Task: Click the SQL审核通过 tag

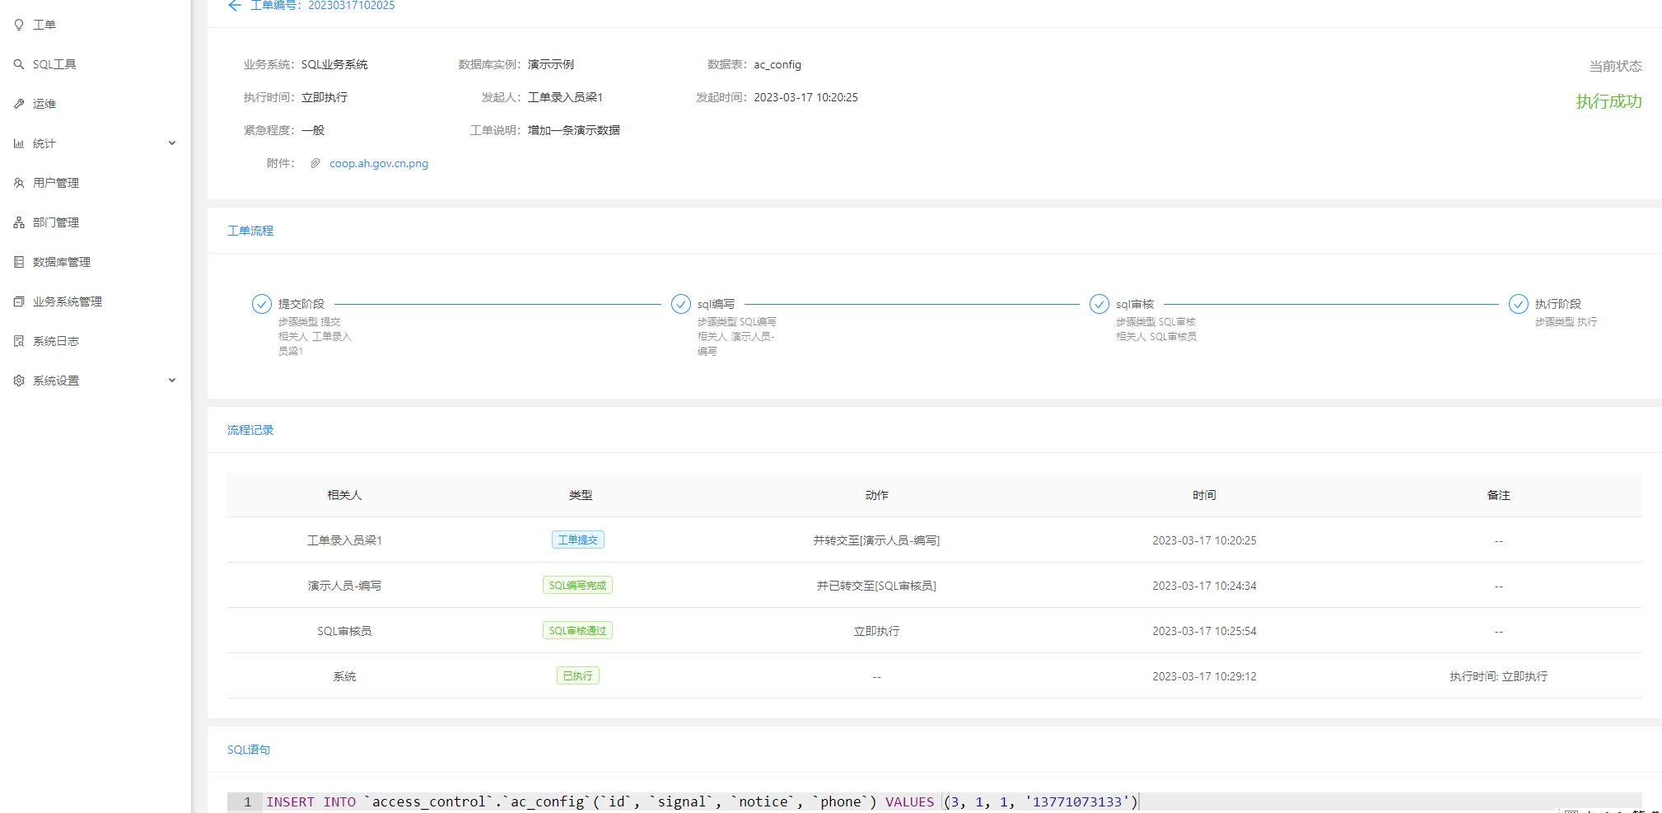Action: pos(577,630)
